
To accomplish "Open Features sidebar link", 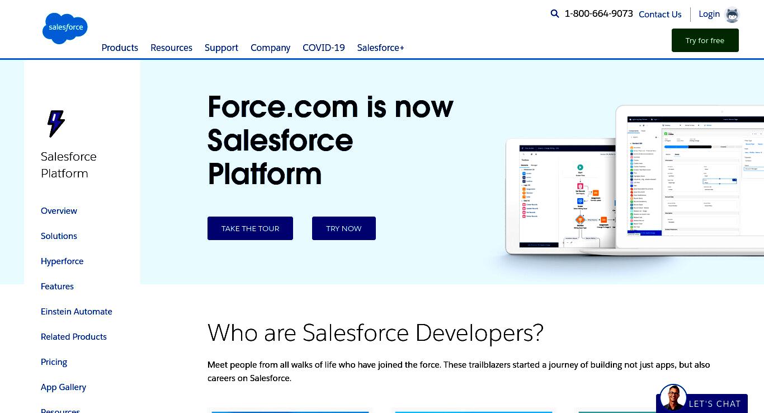I will [x=57, y=287].
